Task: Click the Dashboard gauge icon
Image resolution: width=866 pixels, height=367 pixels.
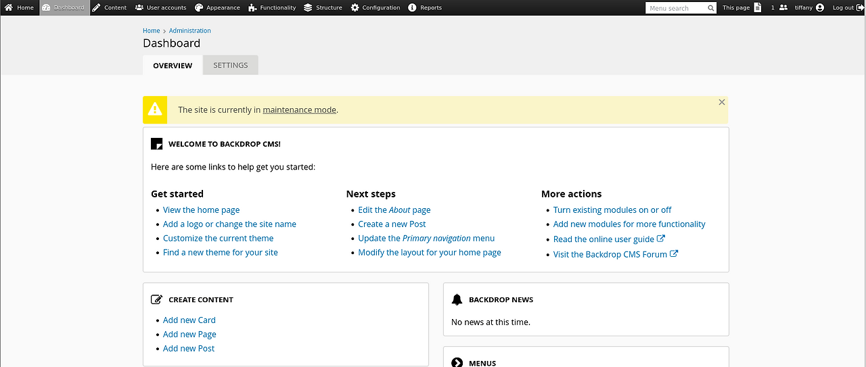Action: coord(46,7)
